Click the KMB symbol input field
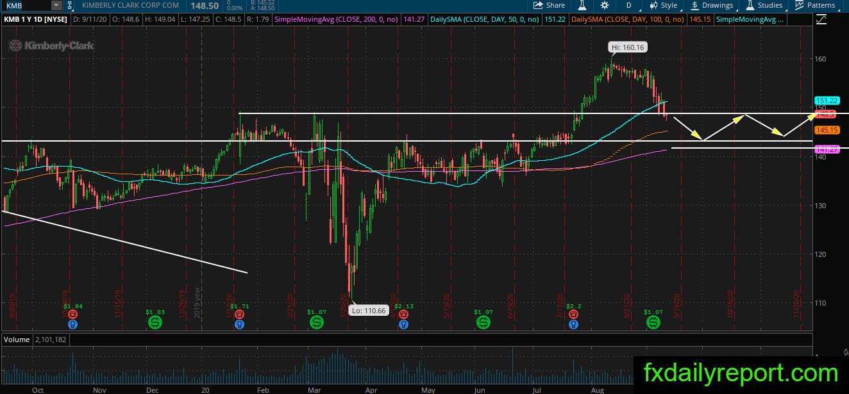The height and width of the screenshot is (394, 849). (26, 5)
